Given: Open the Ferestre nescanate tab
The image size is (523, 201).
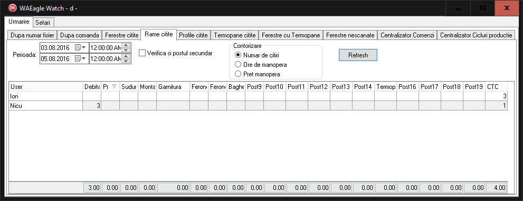Looking at the screenshot, I should (x=350, y=35).
